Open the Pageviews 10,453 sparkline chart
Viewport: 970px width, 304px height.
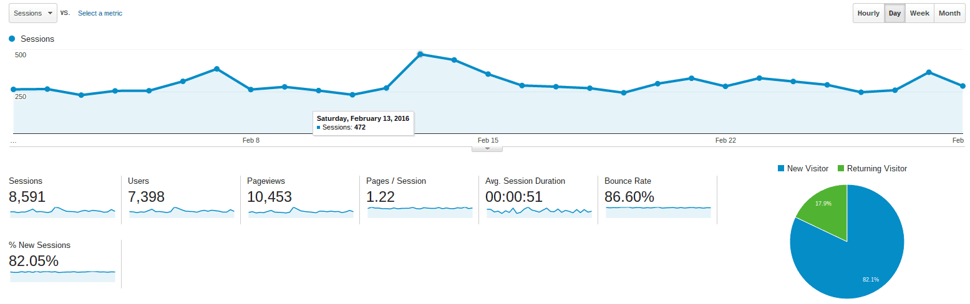tap(301, 212)
